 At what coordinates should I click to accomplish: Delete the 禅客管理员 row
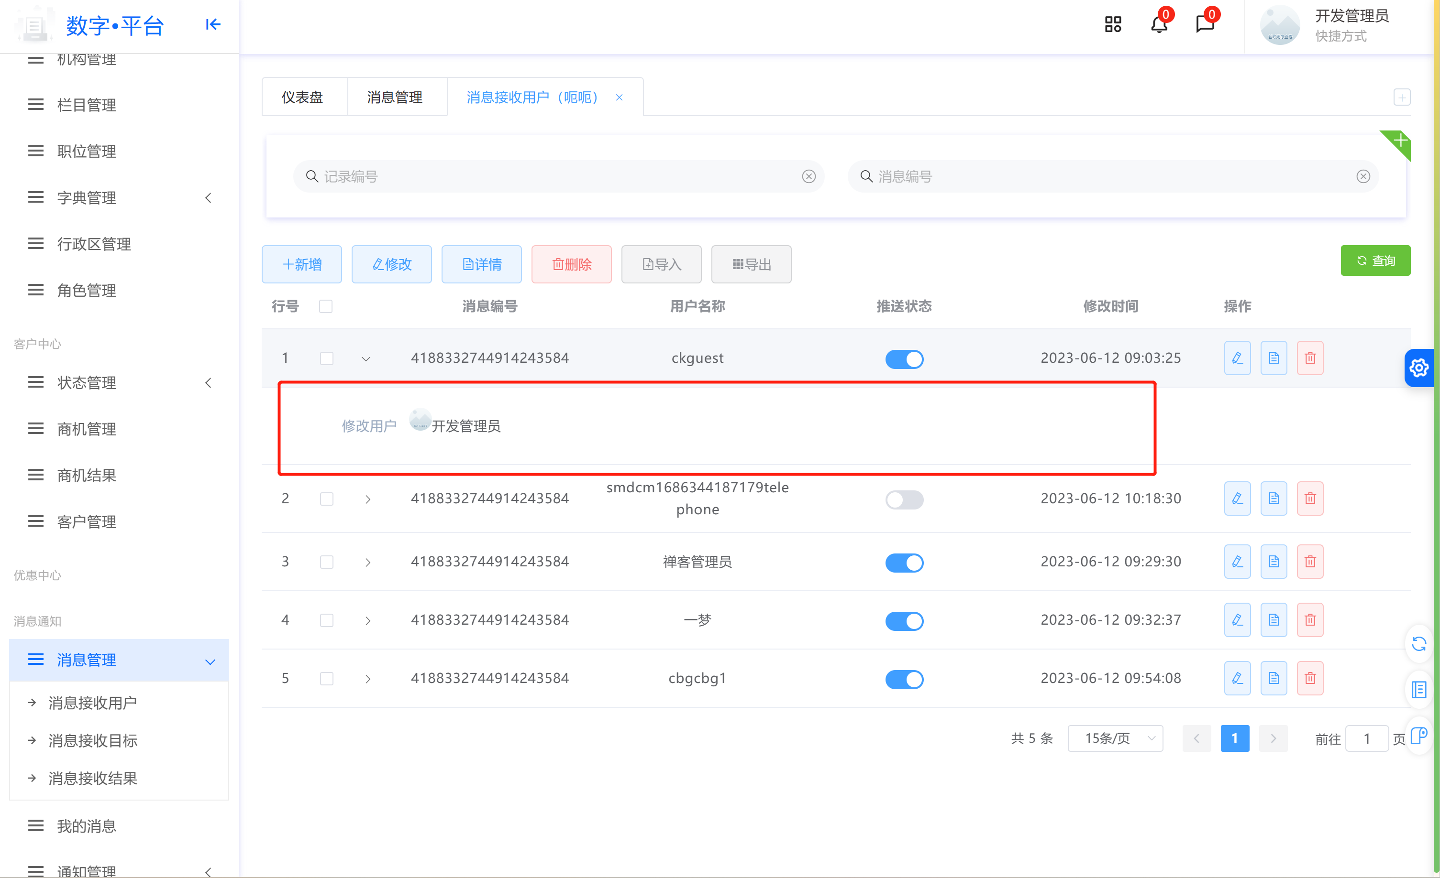(1310, 562)
